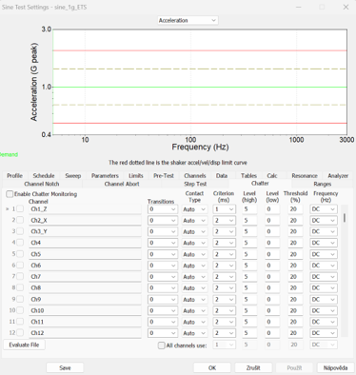
Task: Edit Level (low) field for Ch2_X
Action: click(272, 221)
